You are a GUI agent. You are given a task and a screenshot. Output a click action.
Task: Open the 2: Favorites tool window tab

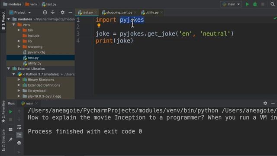click(3, 112)
